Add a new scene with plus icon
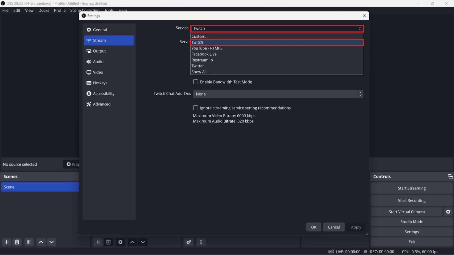Image resolution: width=454 pixels, height=255 pixels. (x=7, y=242)
